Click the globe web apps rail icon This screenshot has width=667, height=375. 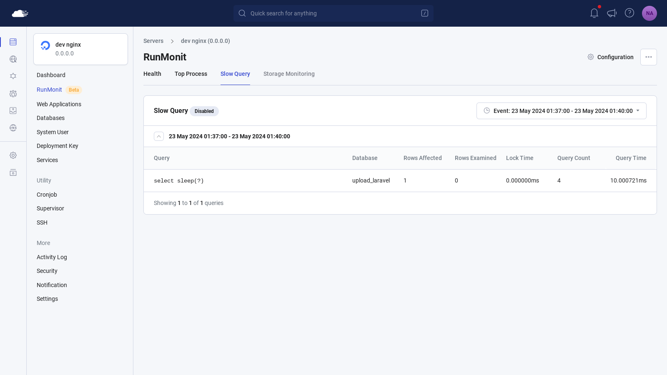tap(13, 59)
